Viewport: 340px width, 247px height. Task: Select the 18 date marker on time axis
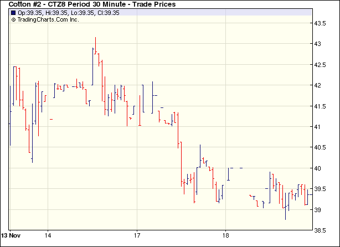(226, 235)
